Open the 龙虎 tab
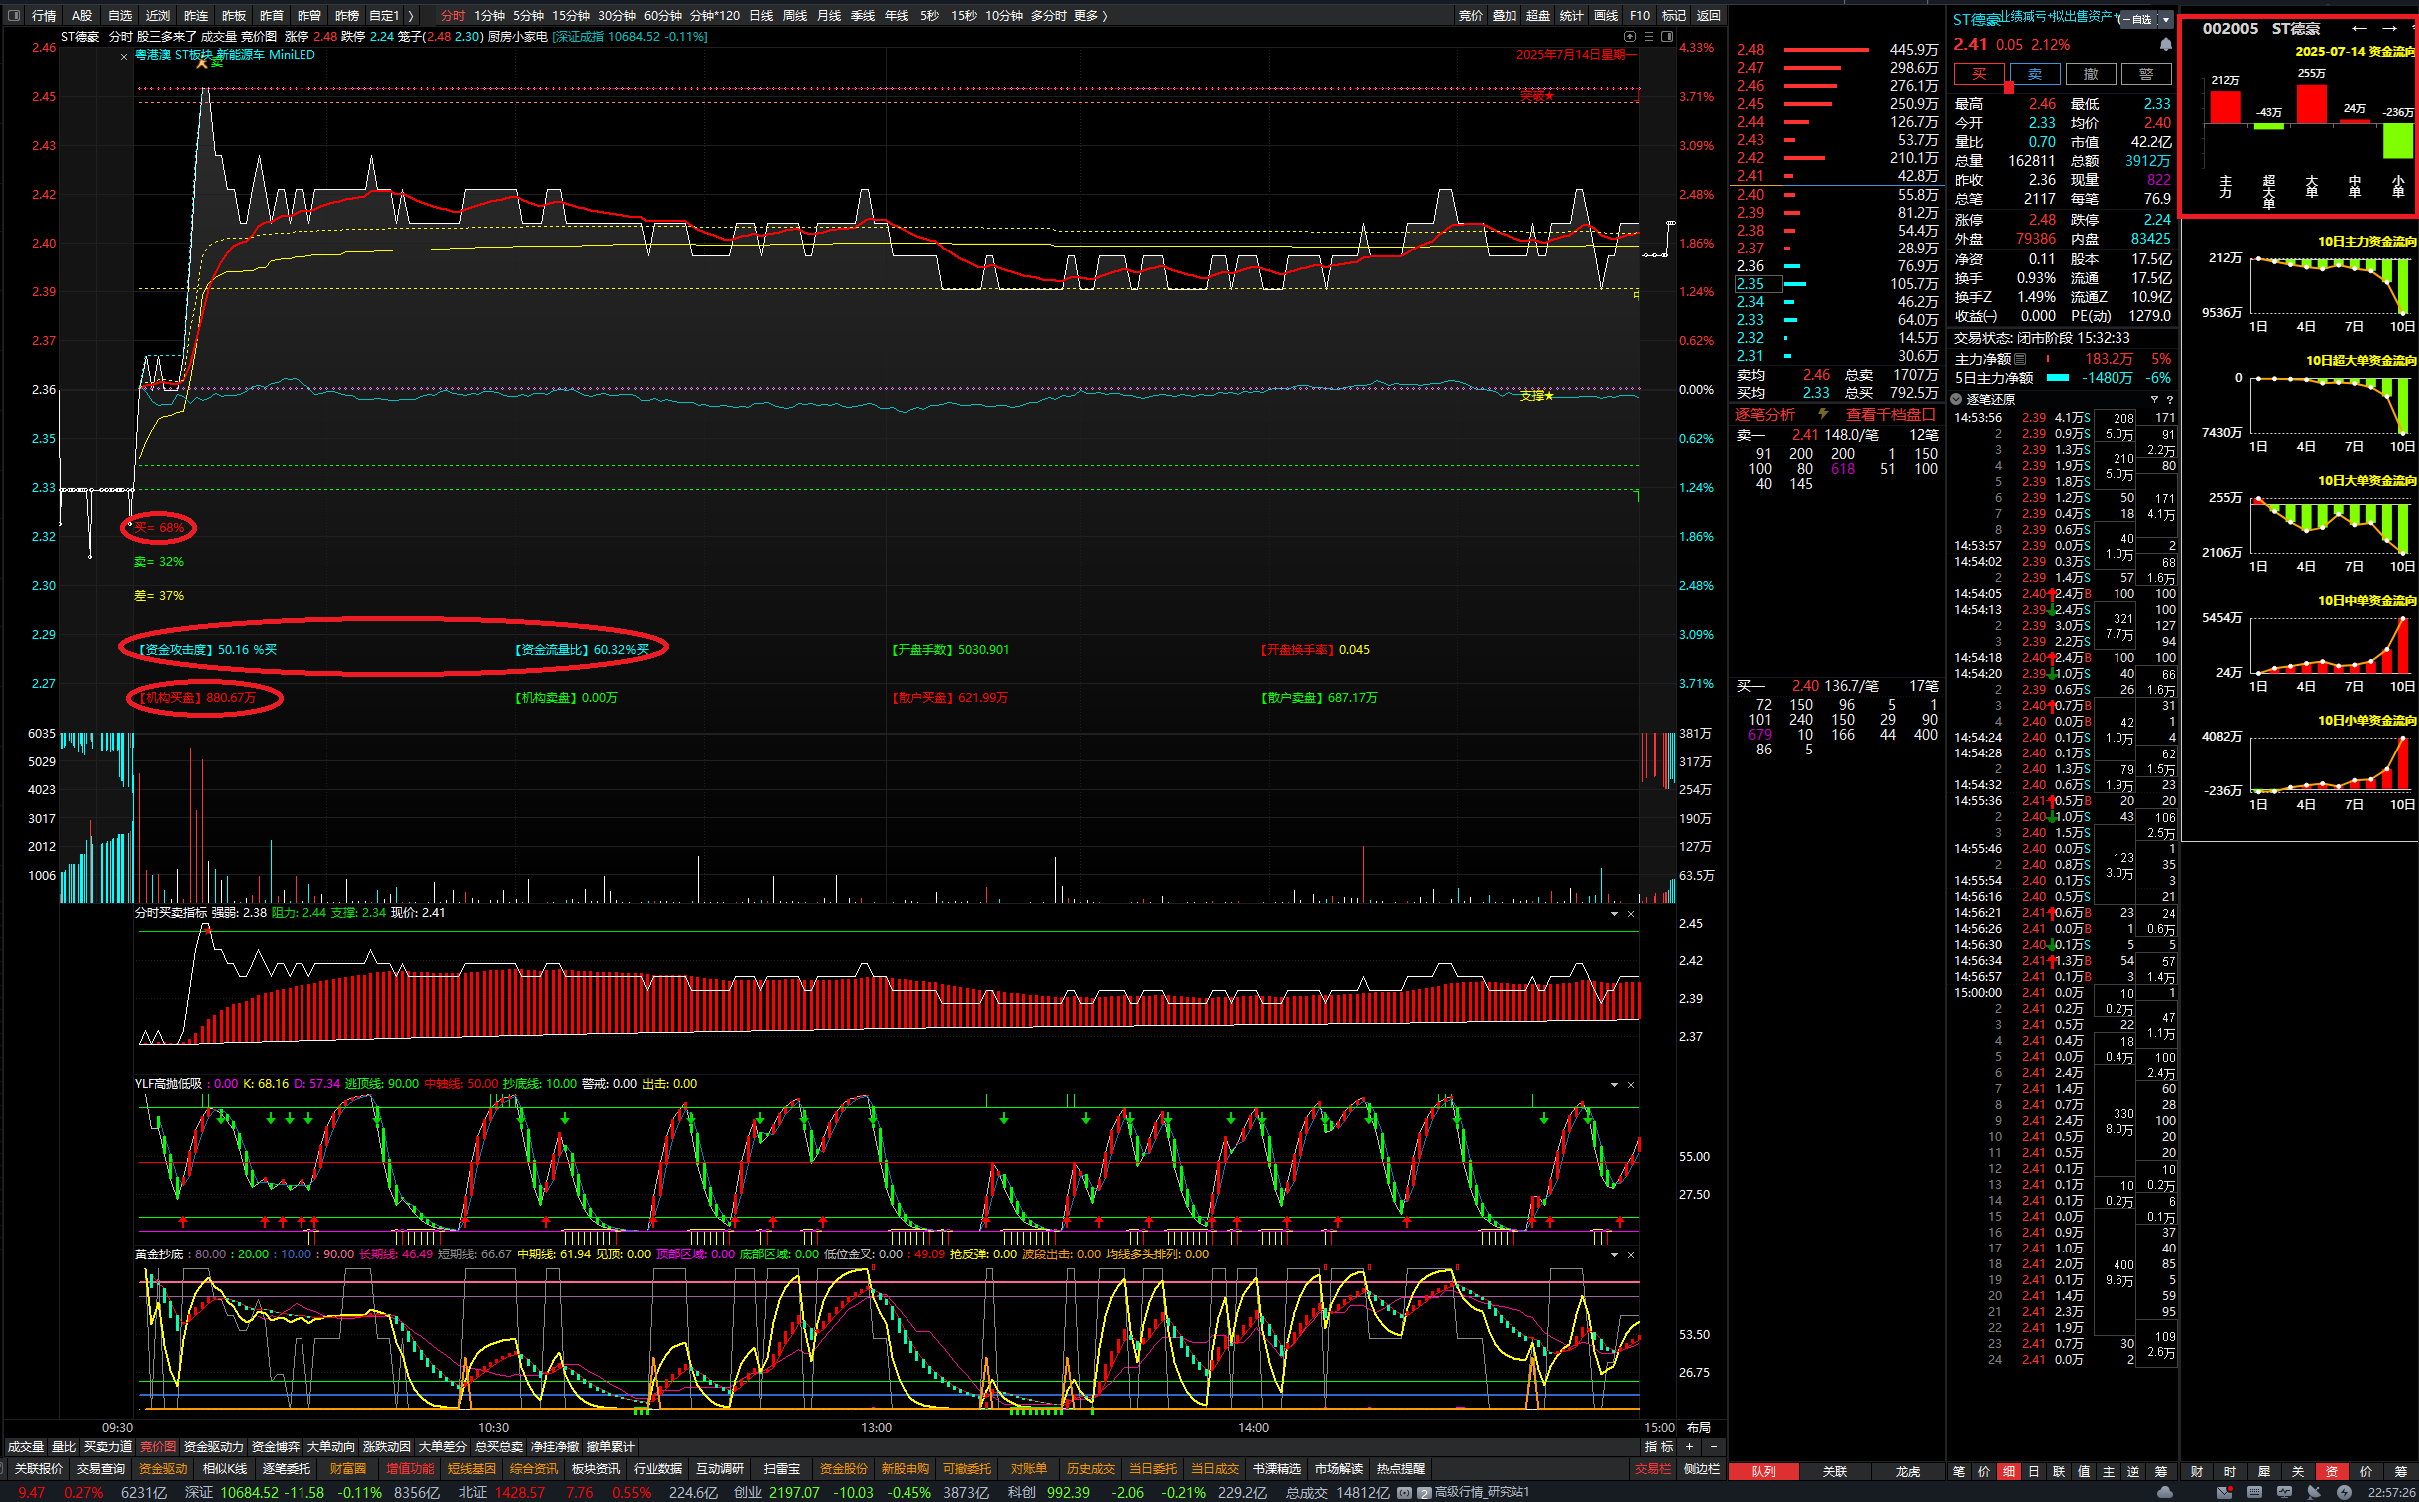This screenshot has width=2419, height=1502. pyautogui.click(x=1908, y=1471)
